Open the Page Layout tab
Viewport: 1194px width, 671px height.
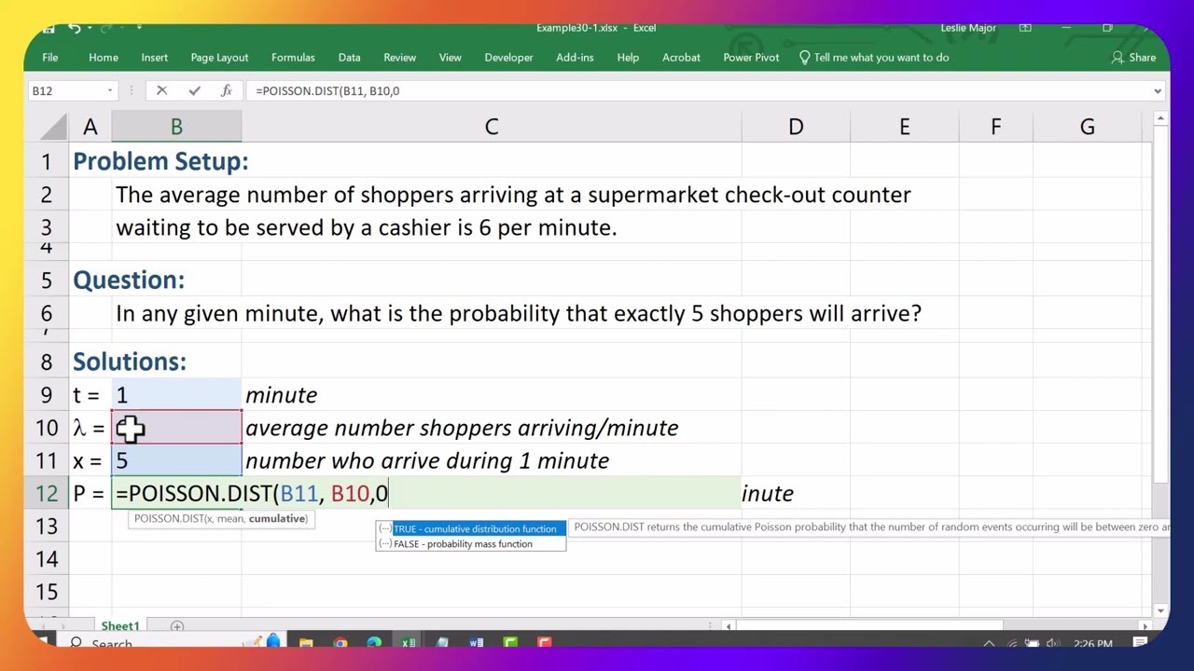coord(219,58)
